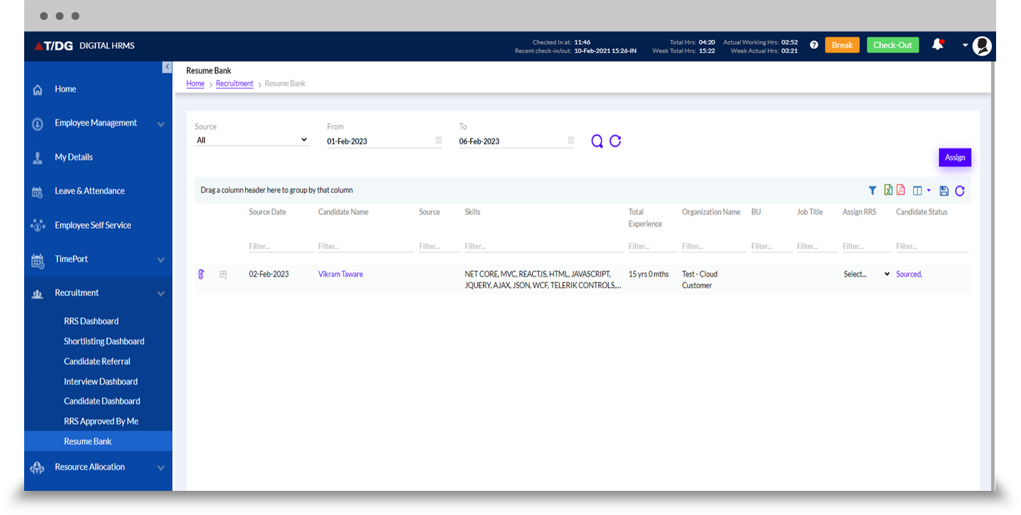Viewport: 1021px width, 515px height.
Task: Click the Home house icon in sidebar
Action: (37, 90)
